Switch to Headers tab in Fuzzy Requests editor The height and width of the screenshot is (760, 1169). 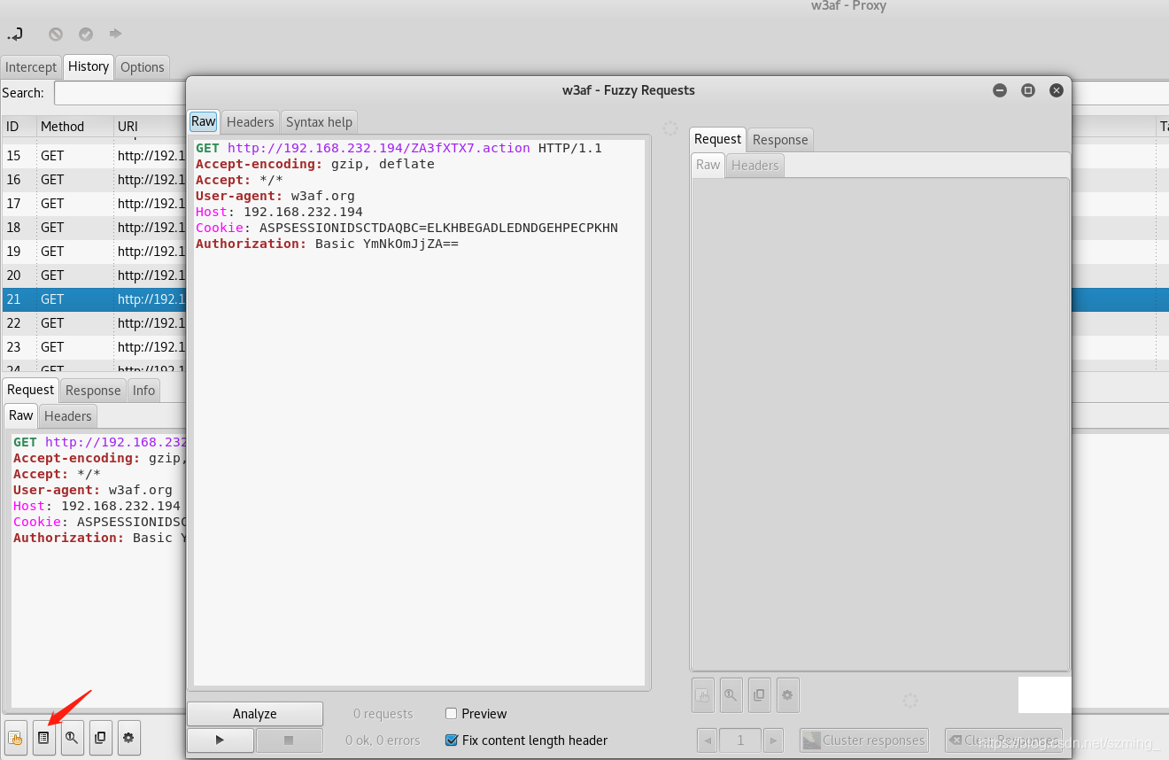click(251, 122)
